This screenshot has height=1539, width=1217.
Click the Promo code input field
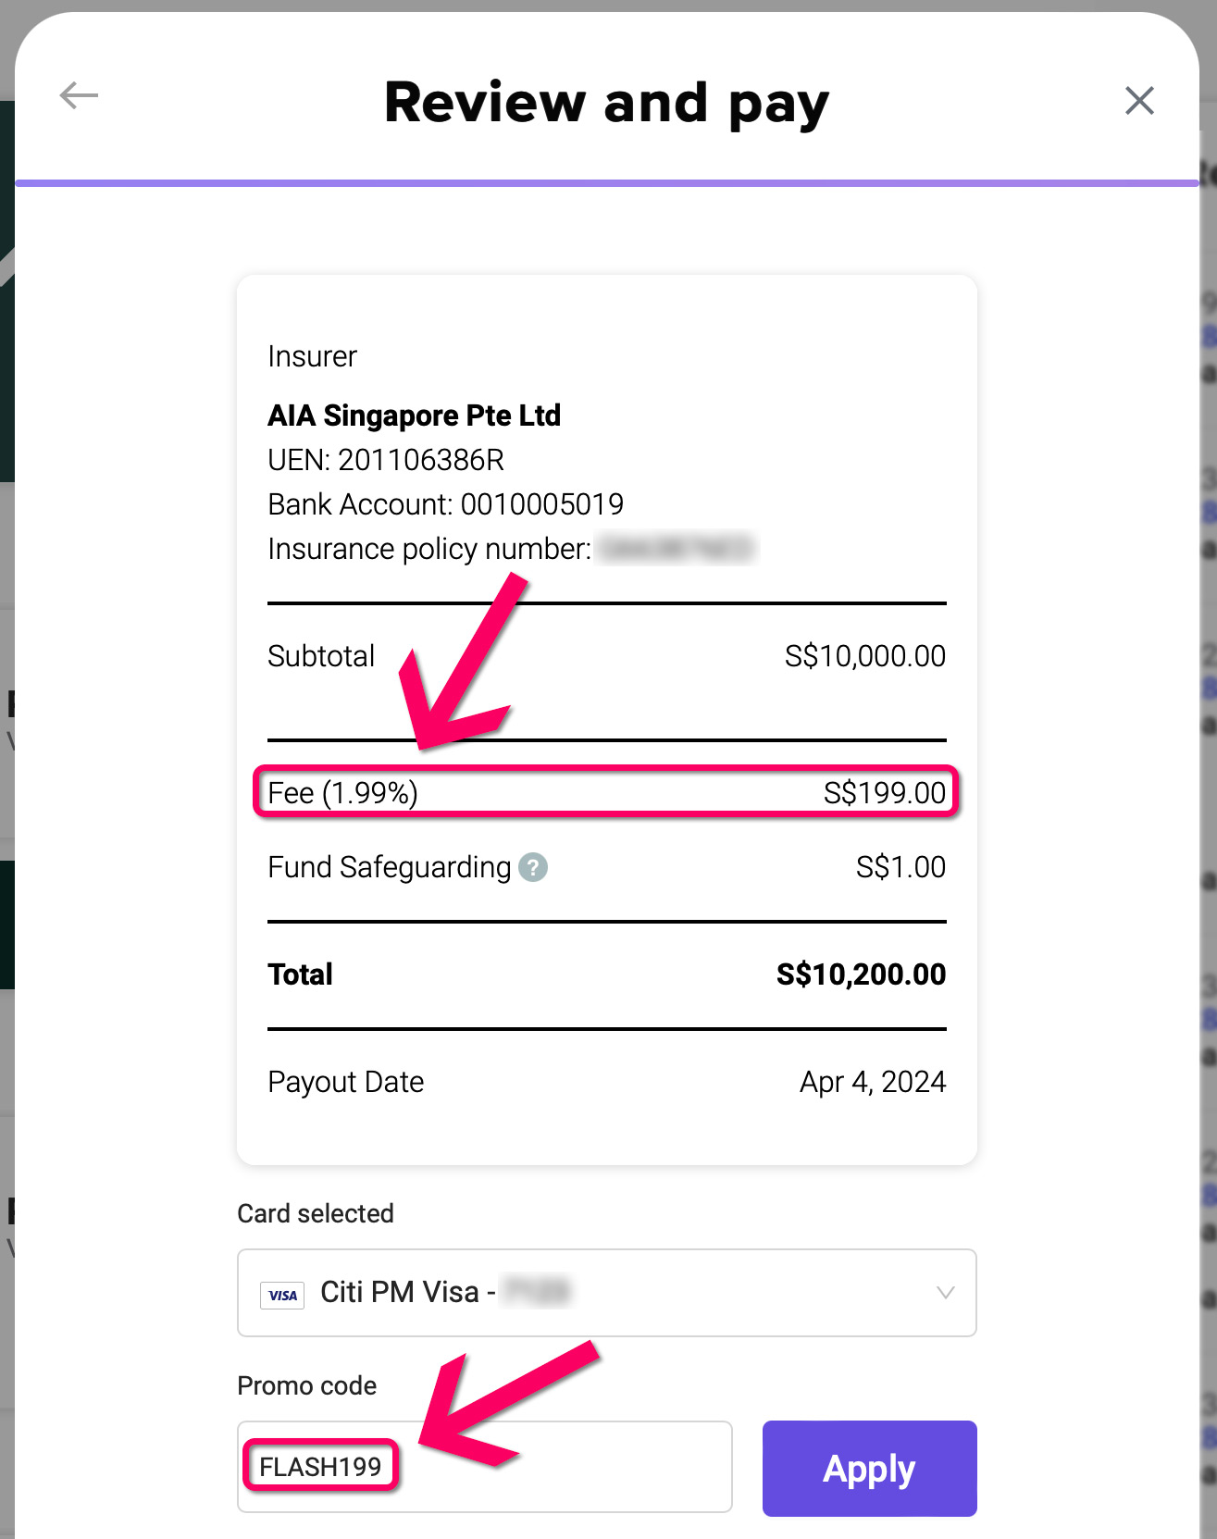(x=555, y=1467)
